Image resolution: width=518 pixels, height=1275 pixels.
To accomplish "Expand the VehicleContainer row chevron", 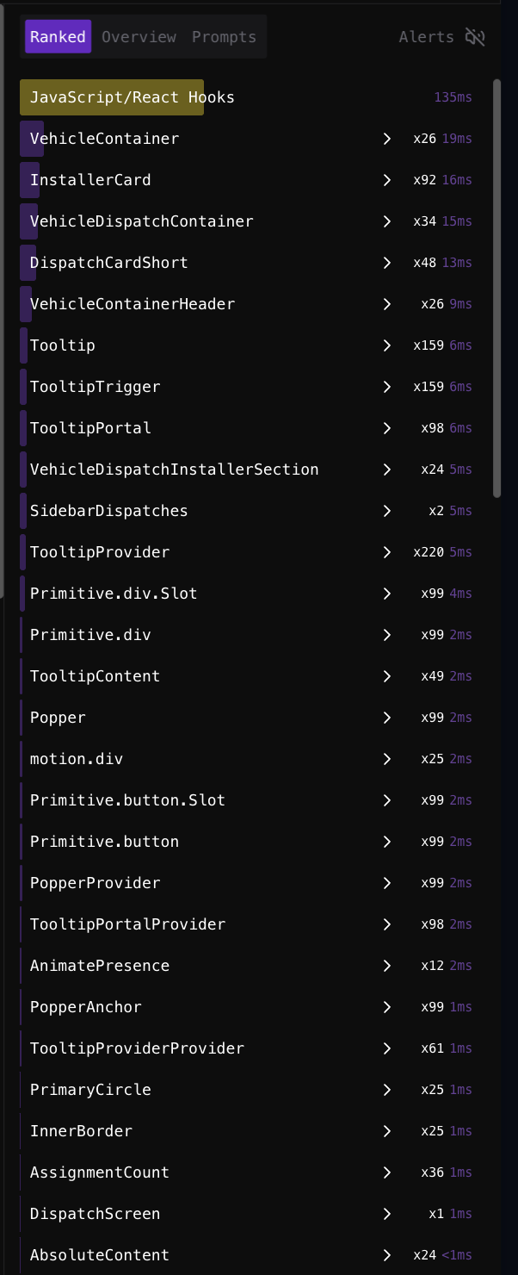I will point(387,139).
